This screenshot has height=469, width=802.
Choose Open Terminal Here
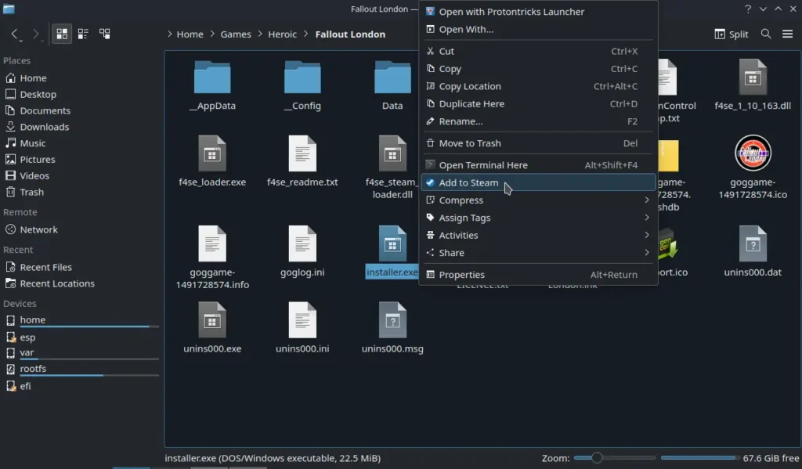[x=538, y=164]
